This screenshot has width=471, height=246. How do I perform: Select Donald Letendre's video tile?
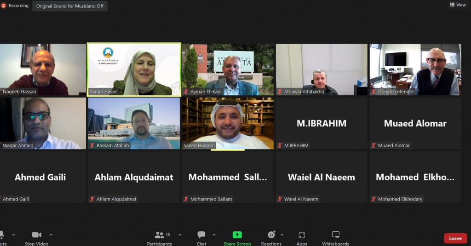(415, 70)
